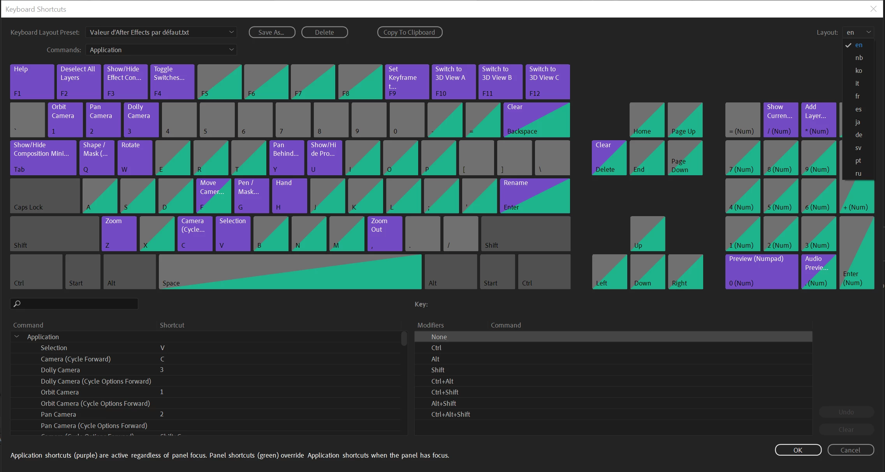Click the Orbit Camera 1 key
The image size is (885, 472).
[x=65, y=120]
